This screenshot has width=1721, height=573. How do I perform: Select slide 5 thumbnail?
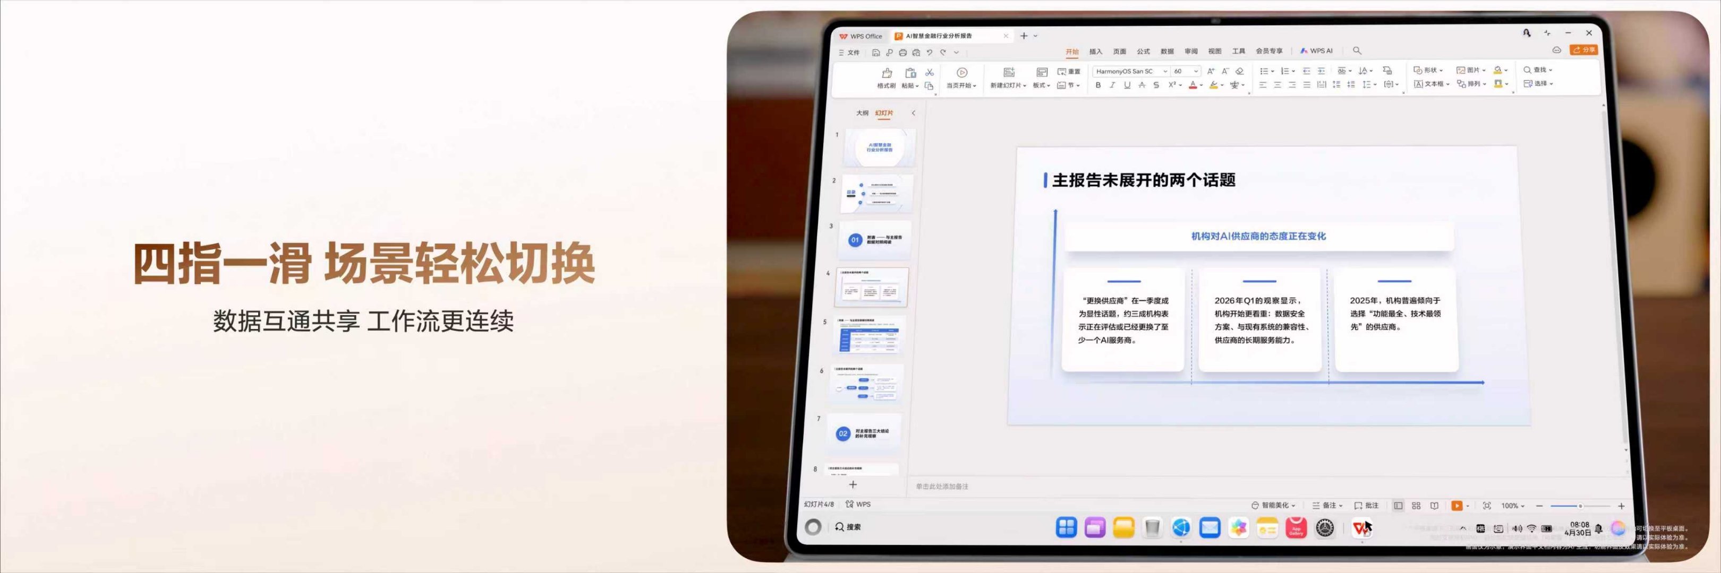(868, 335)
